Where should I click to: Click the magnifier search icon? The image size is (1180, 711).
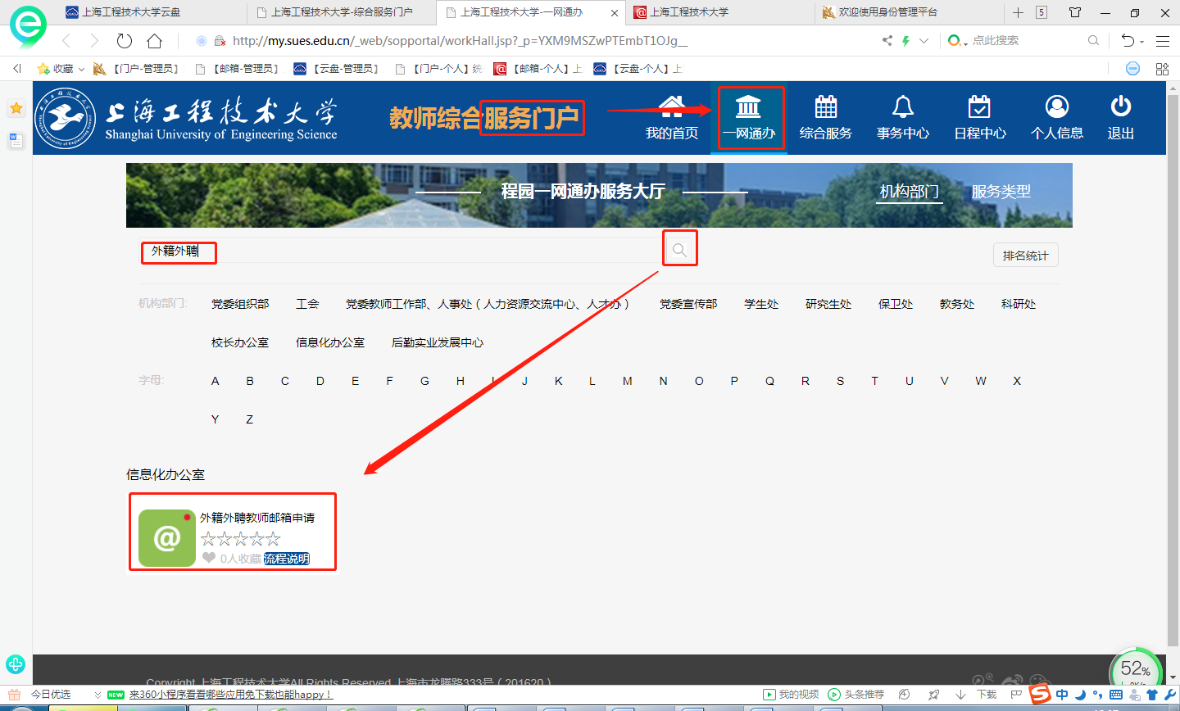(x=679, y=250)
